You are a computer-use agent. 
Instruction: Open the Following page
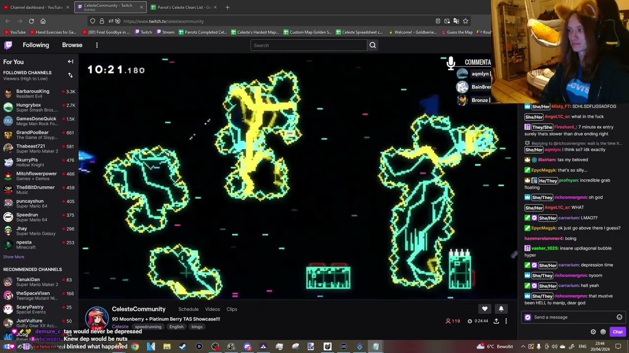[36, 45]
